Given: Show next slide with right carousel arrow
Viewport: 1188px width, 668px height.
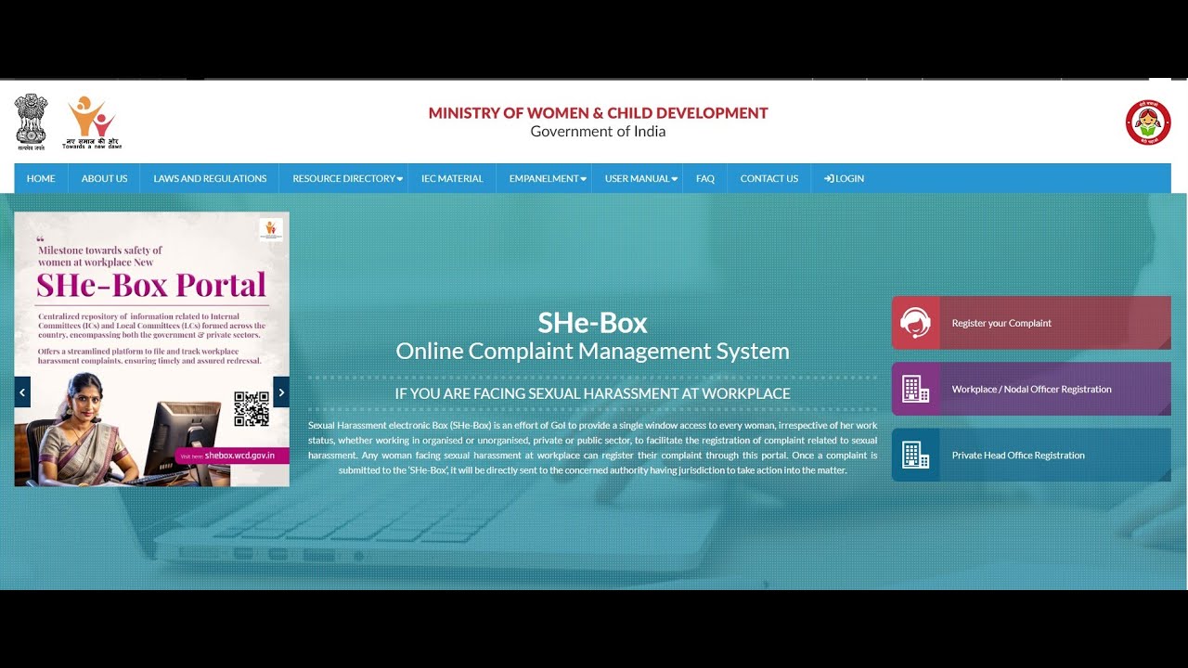Looking at the screenshot, I should (x=281, y=392).
